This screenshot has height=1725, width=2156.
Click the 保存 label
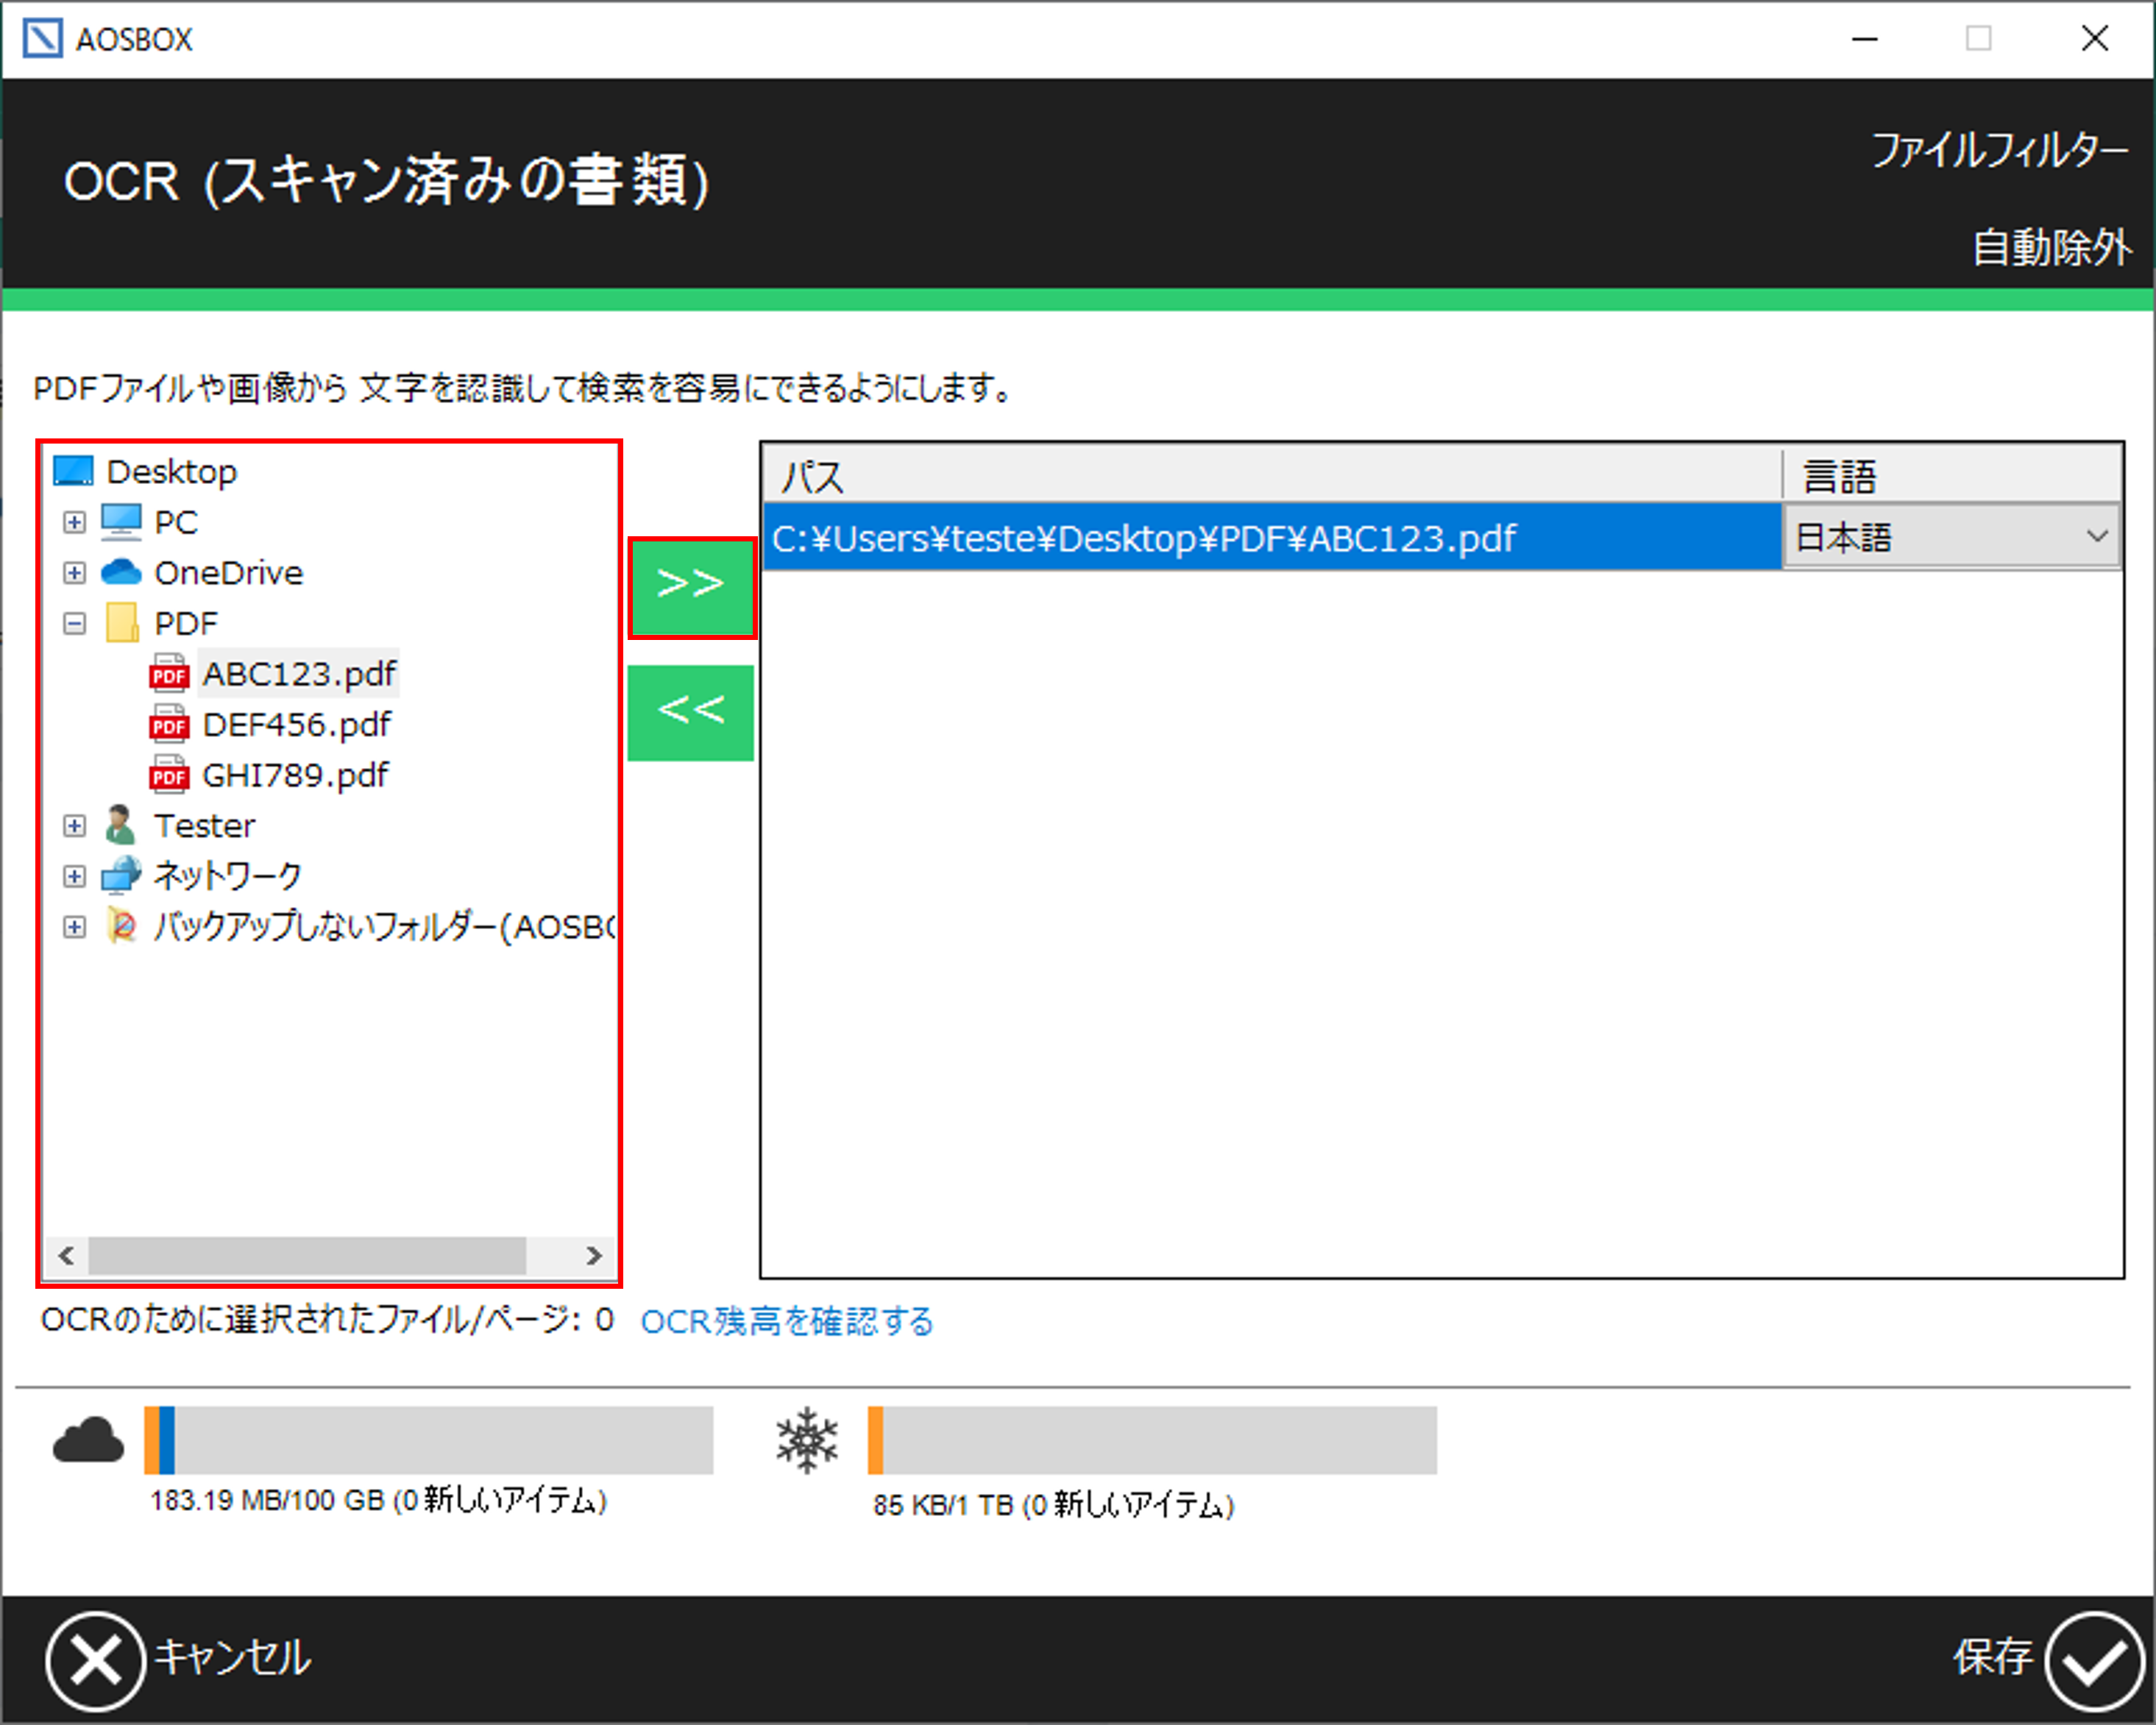tap(1993, 1657)
